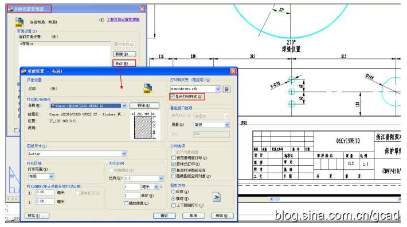This screenshot has width=407, height=227.
Task: Enable 使用透明度打印 checkbox
Action: [174, 158]
